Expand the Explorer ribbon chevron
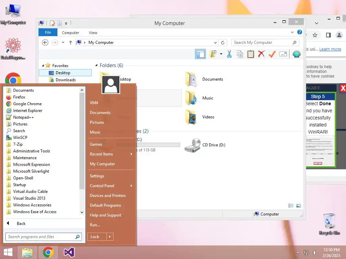Image resolution: width=346 pixels, height=259 pixels. tap(292, 32)
